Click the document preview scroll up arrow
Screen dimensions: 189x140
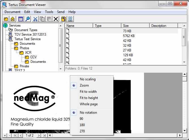pyautogui.click(x=184, y=74)
